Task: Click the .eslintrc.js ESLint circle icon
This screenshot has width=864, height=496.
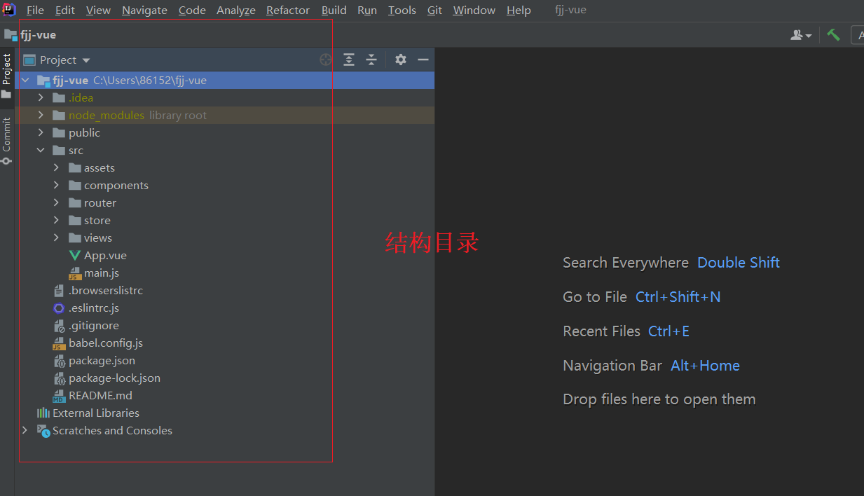Action: pyautogui.click(x=59, y=308)
